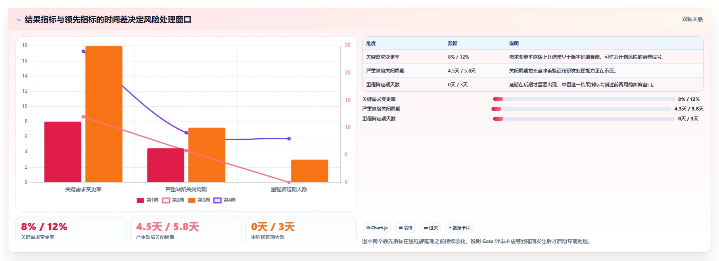Select the 关键需求变更率 progress bar
Viewport: 719px width, 261px height.
click(x=583, y=99)
